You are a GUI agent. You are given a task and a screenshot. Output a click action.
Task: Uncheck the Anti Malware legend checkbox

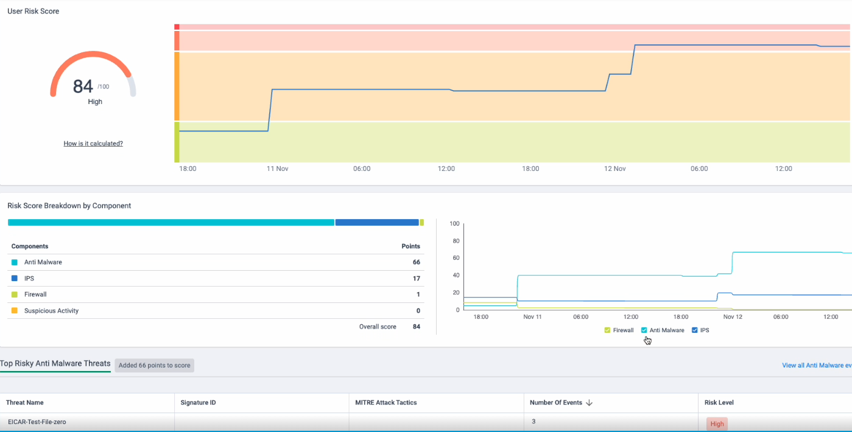click(644, 330)
